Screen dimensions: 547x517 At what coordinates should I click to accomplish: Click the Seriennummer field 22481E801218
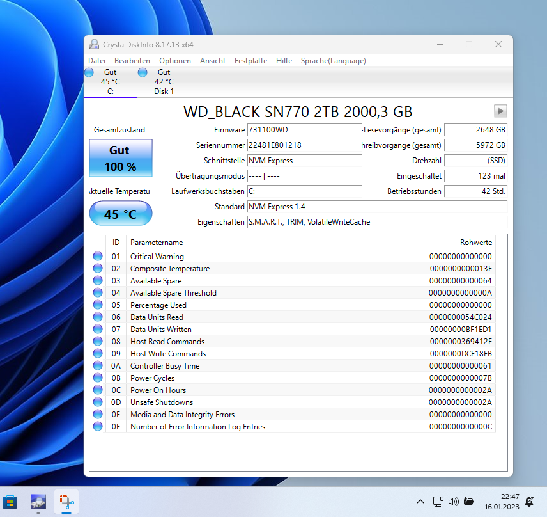click(304, 145)
